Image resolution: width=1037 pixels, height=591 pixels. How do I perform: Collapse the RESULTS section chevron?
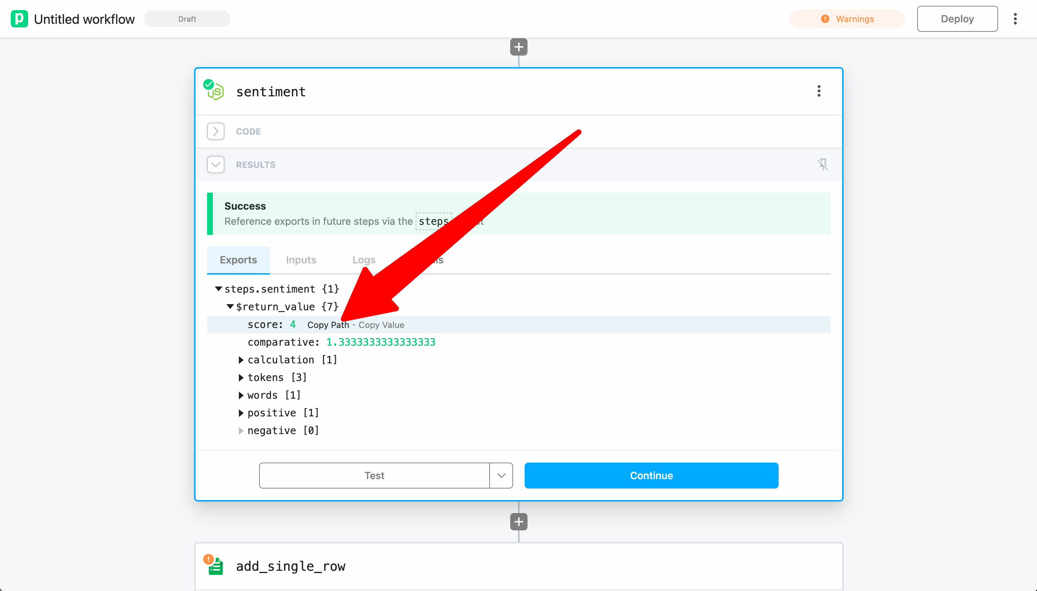click(215, 165)
